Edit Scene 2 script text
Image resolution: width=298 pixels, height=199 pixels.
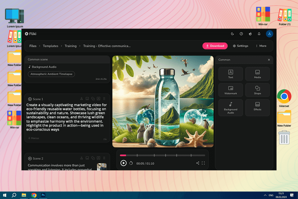coord(60,167)
